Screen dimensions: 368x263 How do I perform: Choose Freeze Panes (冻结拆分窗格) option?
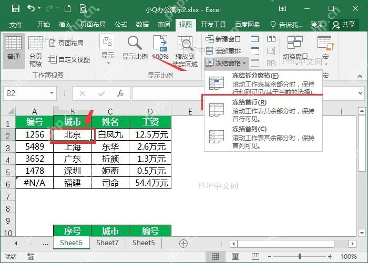263,83
